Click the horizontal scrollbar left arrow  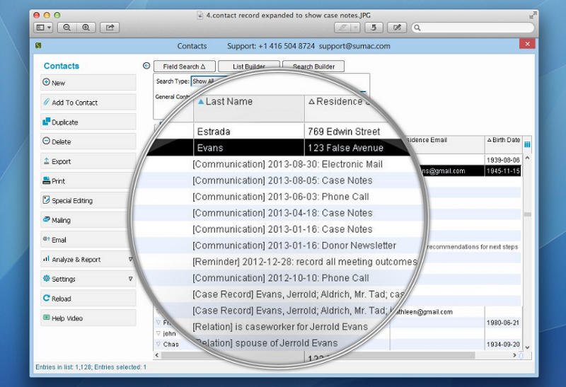coord(156,355)
